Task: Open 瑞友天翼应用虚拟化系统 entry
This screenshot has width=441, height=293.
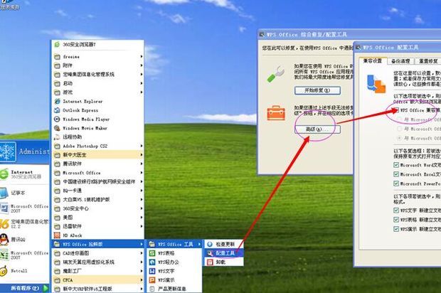Action: point(97,262)
